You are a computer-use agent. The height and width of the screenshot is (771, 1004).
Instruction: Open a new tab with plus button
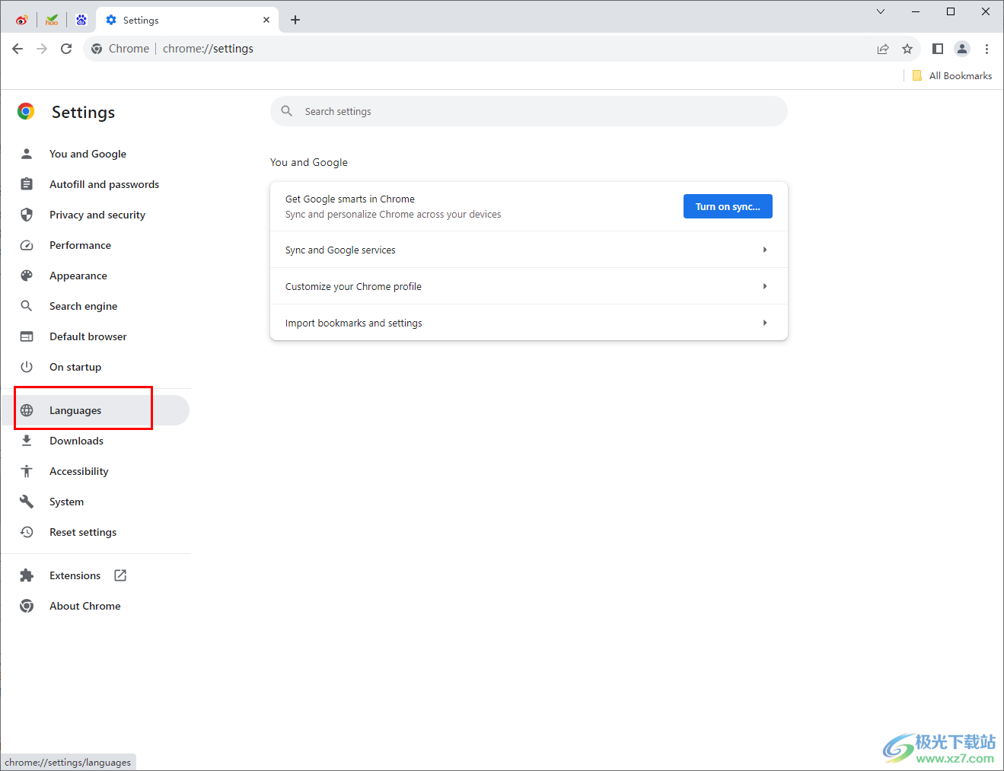click(x=295, y=20)
